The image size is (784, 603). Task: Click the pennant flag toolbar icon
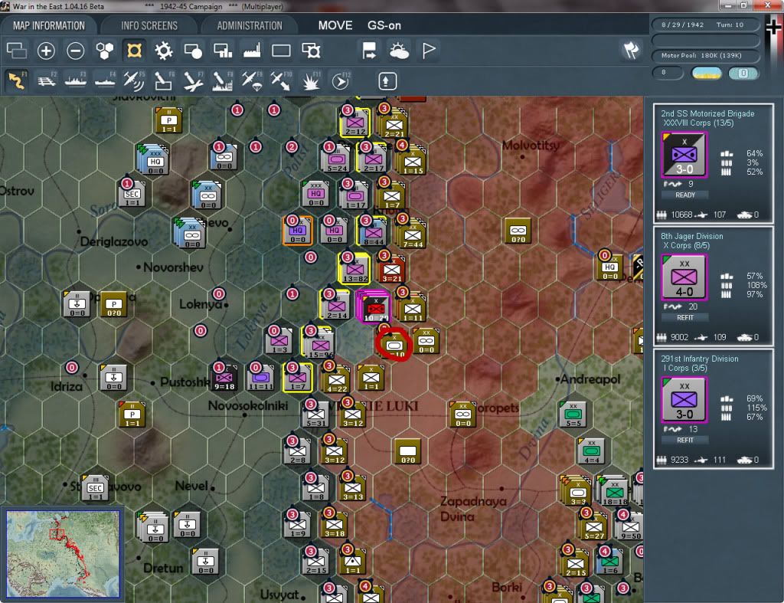(429, 51)
